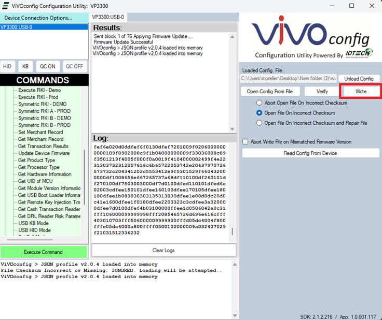The image size is (382, 320).
Task: Click the HID mode button
Action: coord(7,66)
